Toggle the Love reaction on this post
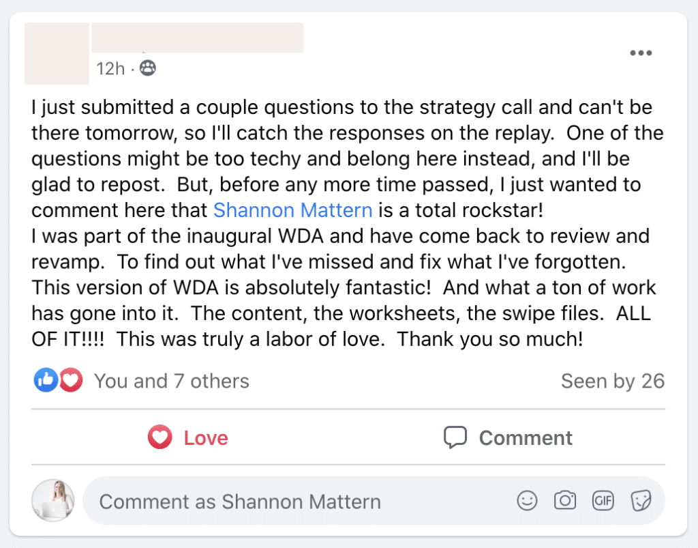Viewport: 698px width, 548px height. [x=188, y=437]
